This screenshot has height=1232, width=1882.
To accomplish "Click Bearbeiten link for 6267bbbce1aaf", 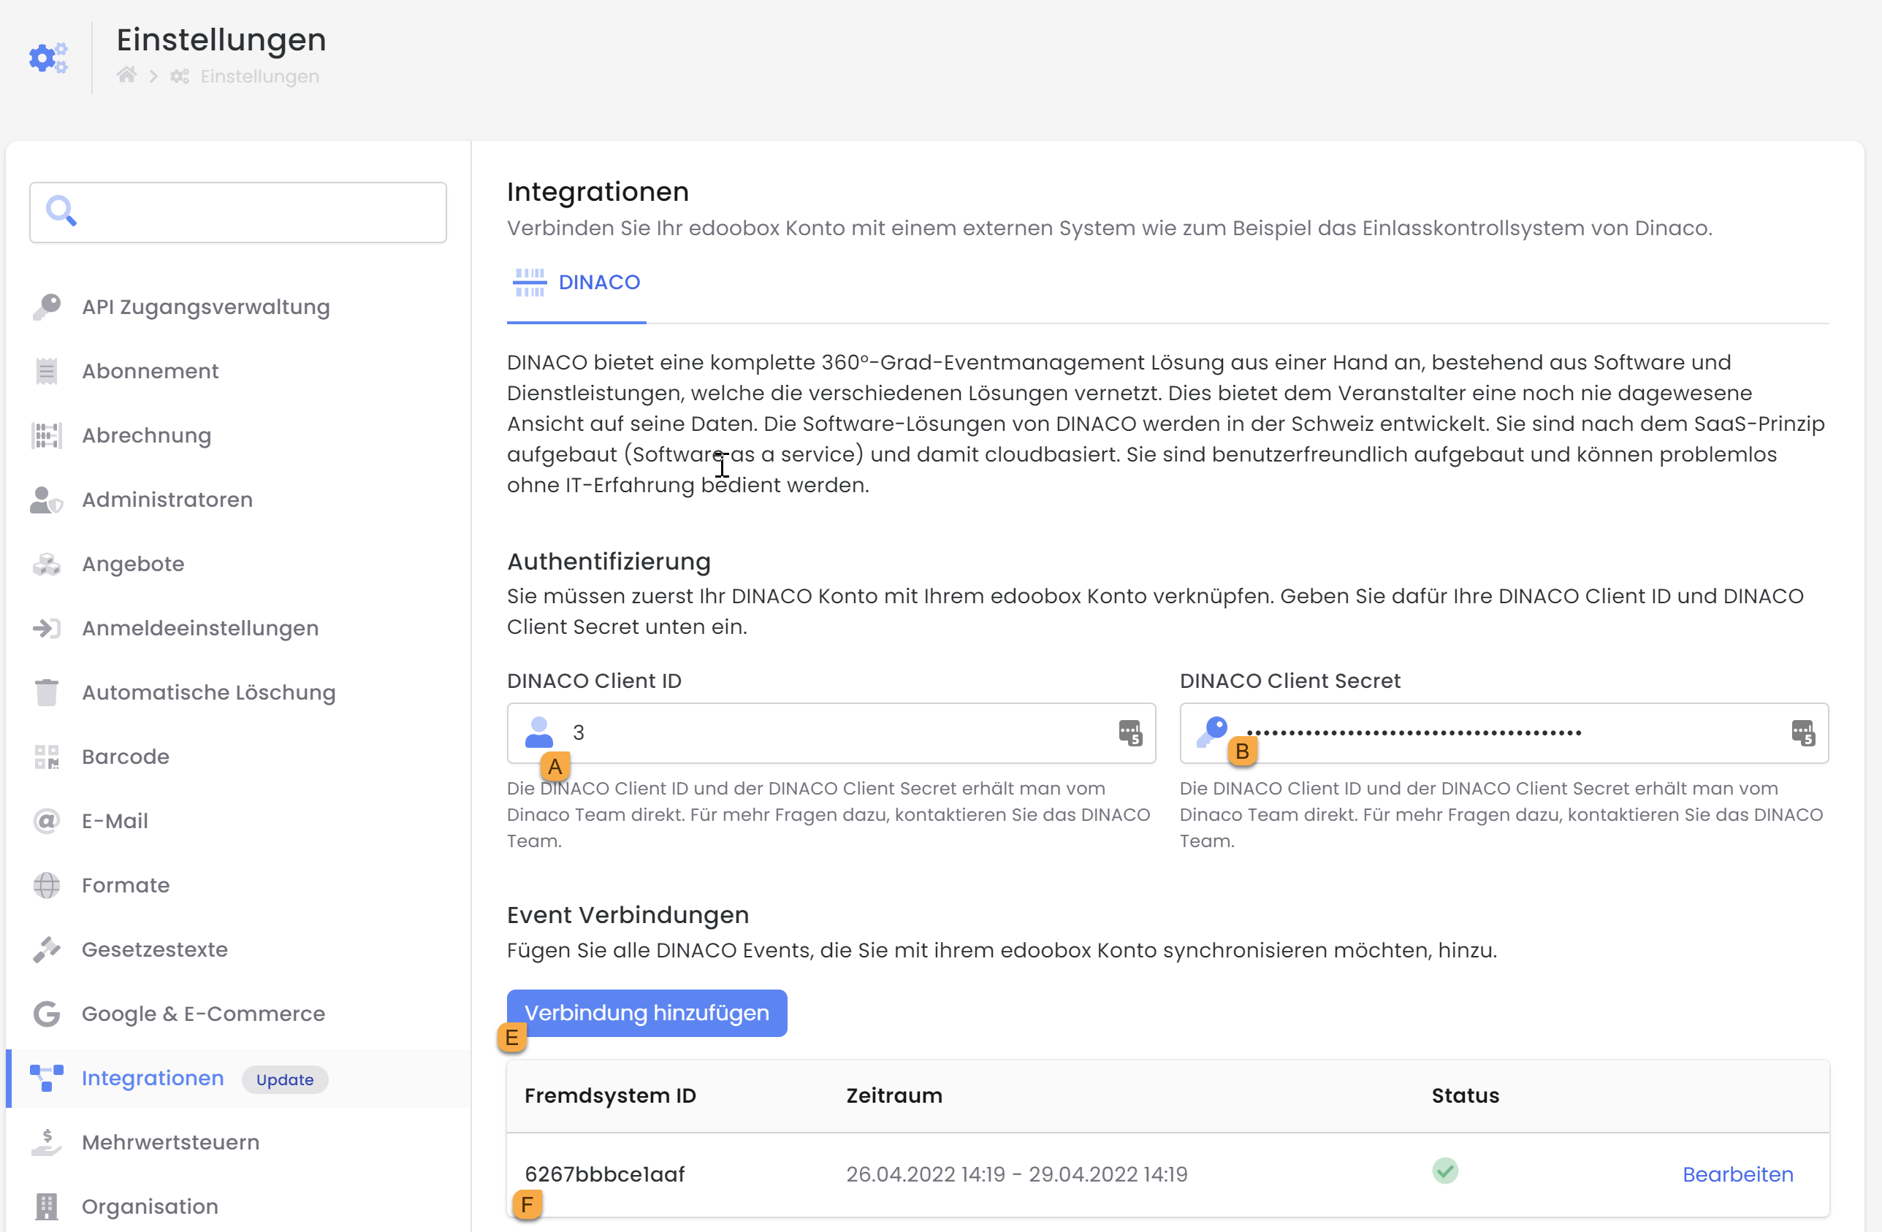I will (1737, 1174).
